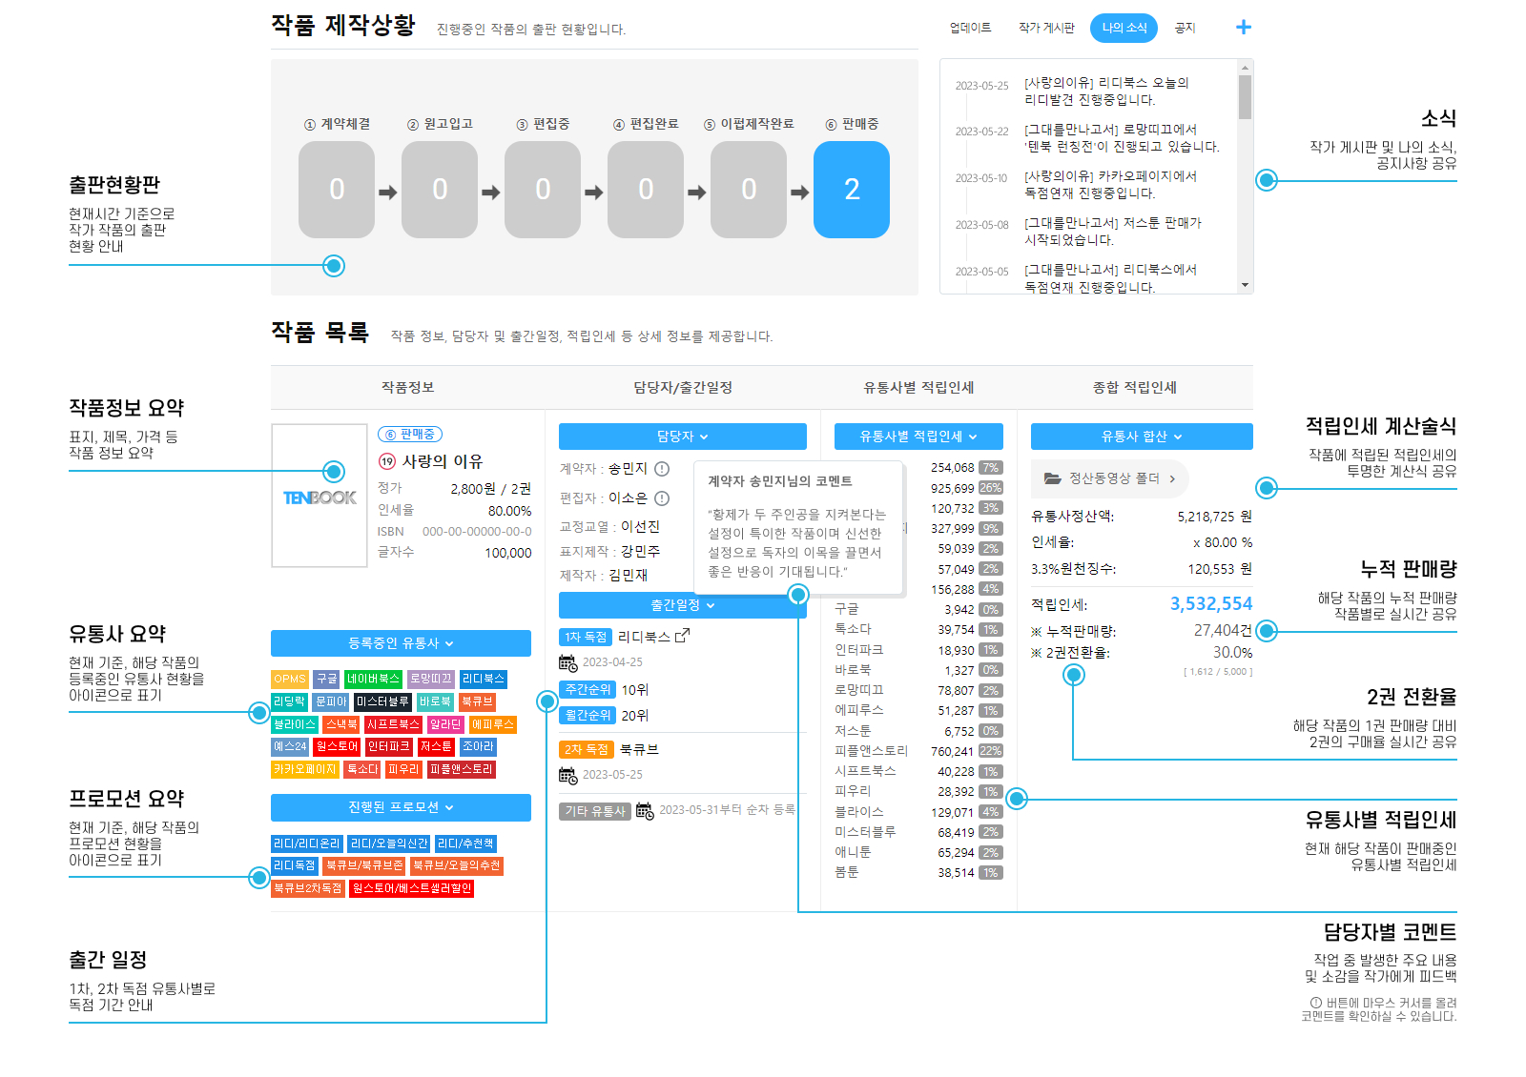The height and width of the screenshot is (1077, 1526).
Task: Click the ISBN 000-00-00000-00-0 value
Action: [477, 532]
